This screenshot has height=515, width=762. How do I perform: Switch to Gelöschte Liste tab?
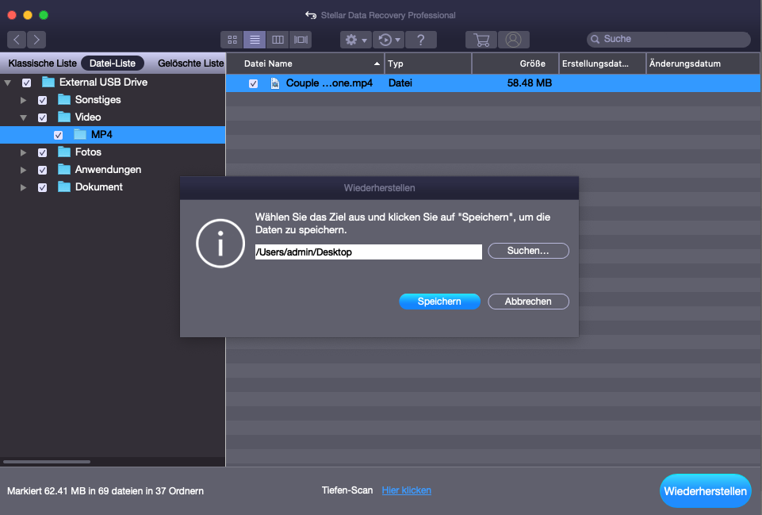[x=190, y=63]
